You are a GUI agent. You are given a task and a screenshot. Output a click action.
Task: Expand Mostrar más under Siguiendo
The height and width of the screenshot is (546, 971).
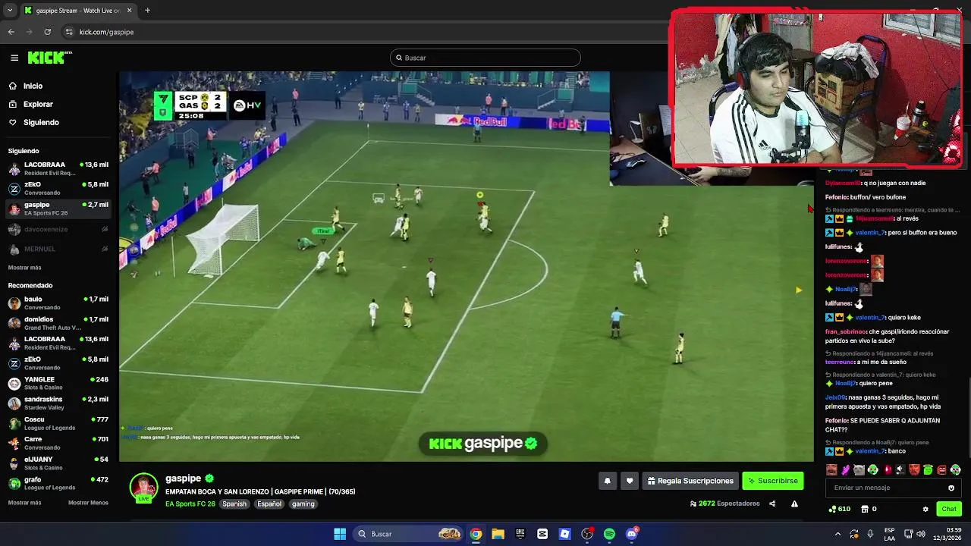tap(24, 268)
